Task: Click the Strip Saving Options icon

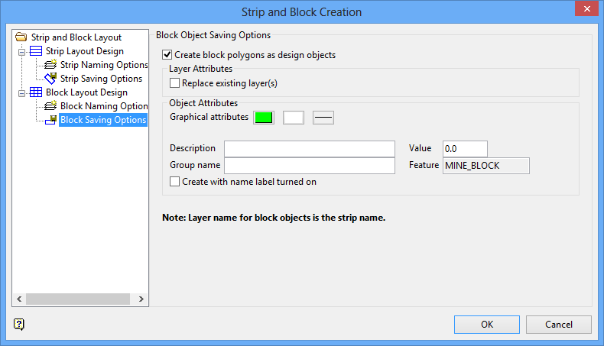Action: point(50,79)
